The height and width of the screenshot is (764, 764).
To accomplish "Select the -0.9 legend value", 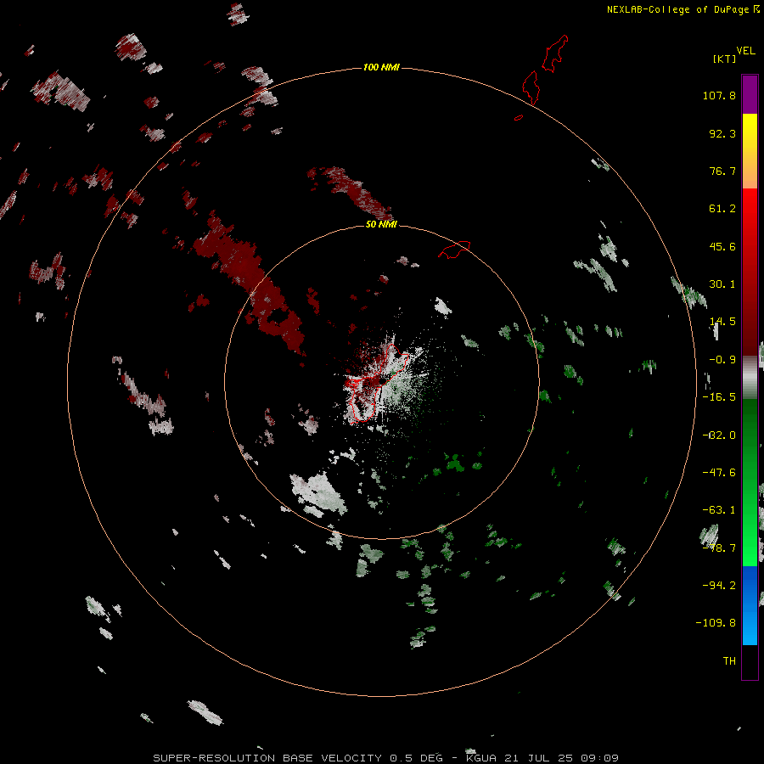I will click(722, 360).
